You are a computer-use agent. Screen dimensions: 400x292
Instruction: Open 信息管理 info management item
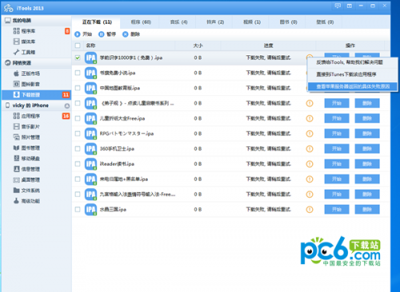(x=26, y=169)
